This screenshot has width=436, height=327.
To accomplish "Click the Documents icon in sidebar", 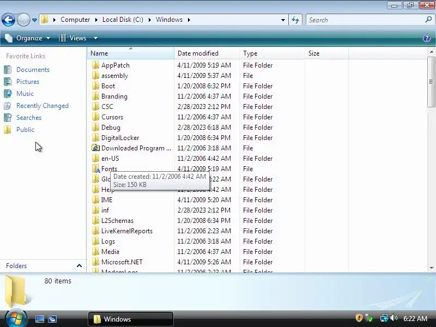I will 8,70.
